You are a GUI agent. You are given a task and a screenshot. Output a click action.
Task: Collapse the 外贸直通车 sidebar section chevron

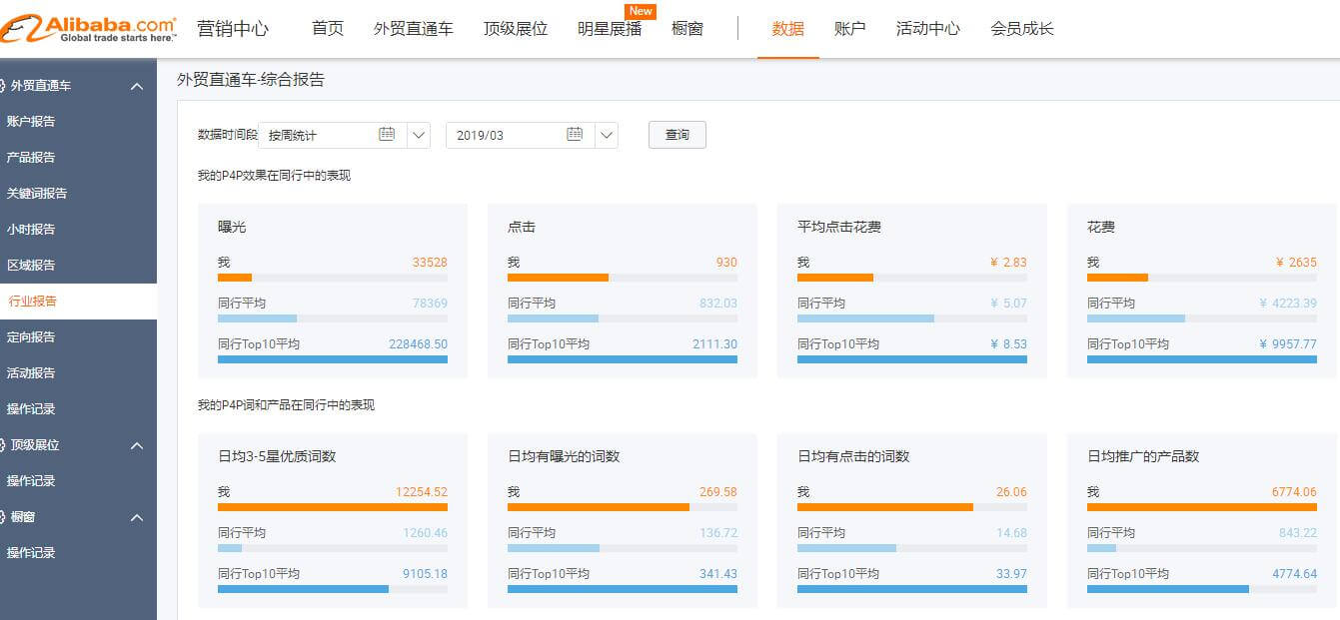pos(137,87)
